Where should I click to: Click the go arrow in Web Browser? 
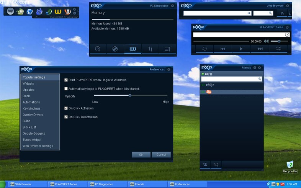249,13
